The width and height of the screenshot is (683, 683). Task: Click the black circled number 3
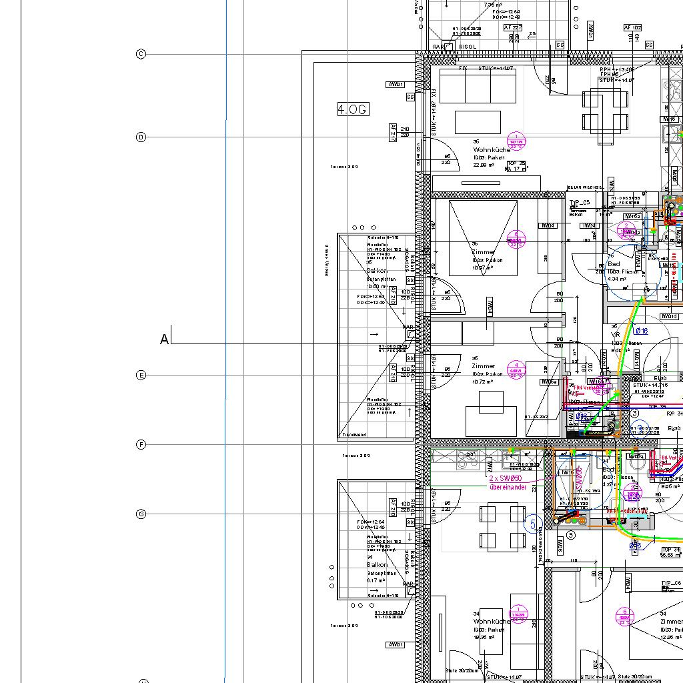pos(635,414)
